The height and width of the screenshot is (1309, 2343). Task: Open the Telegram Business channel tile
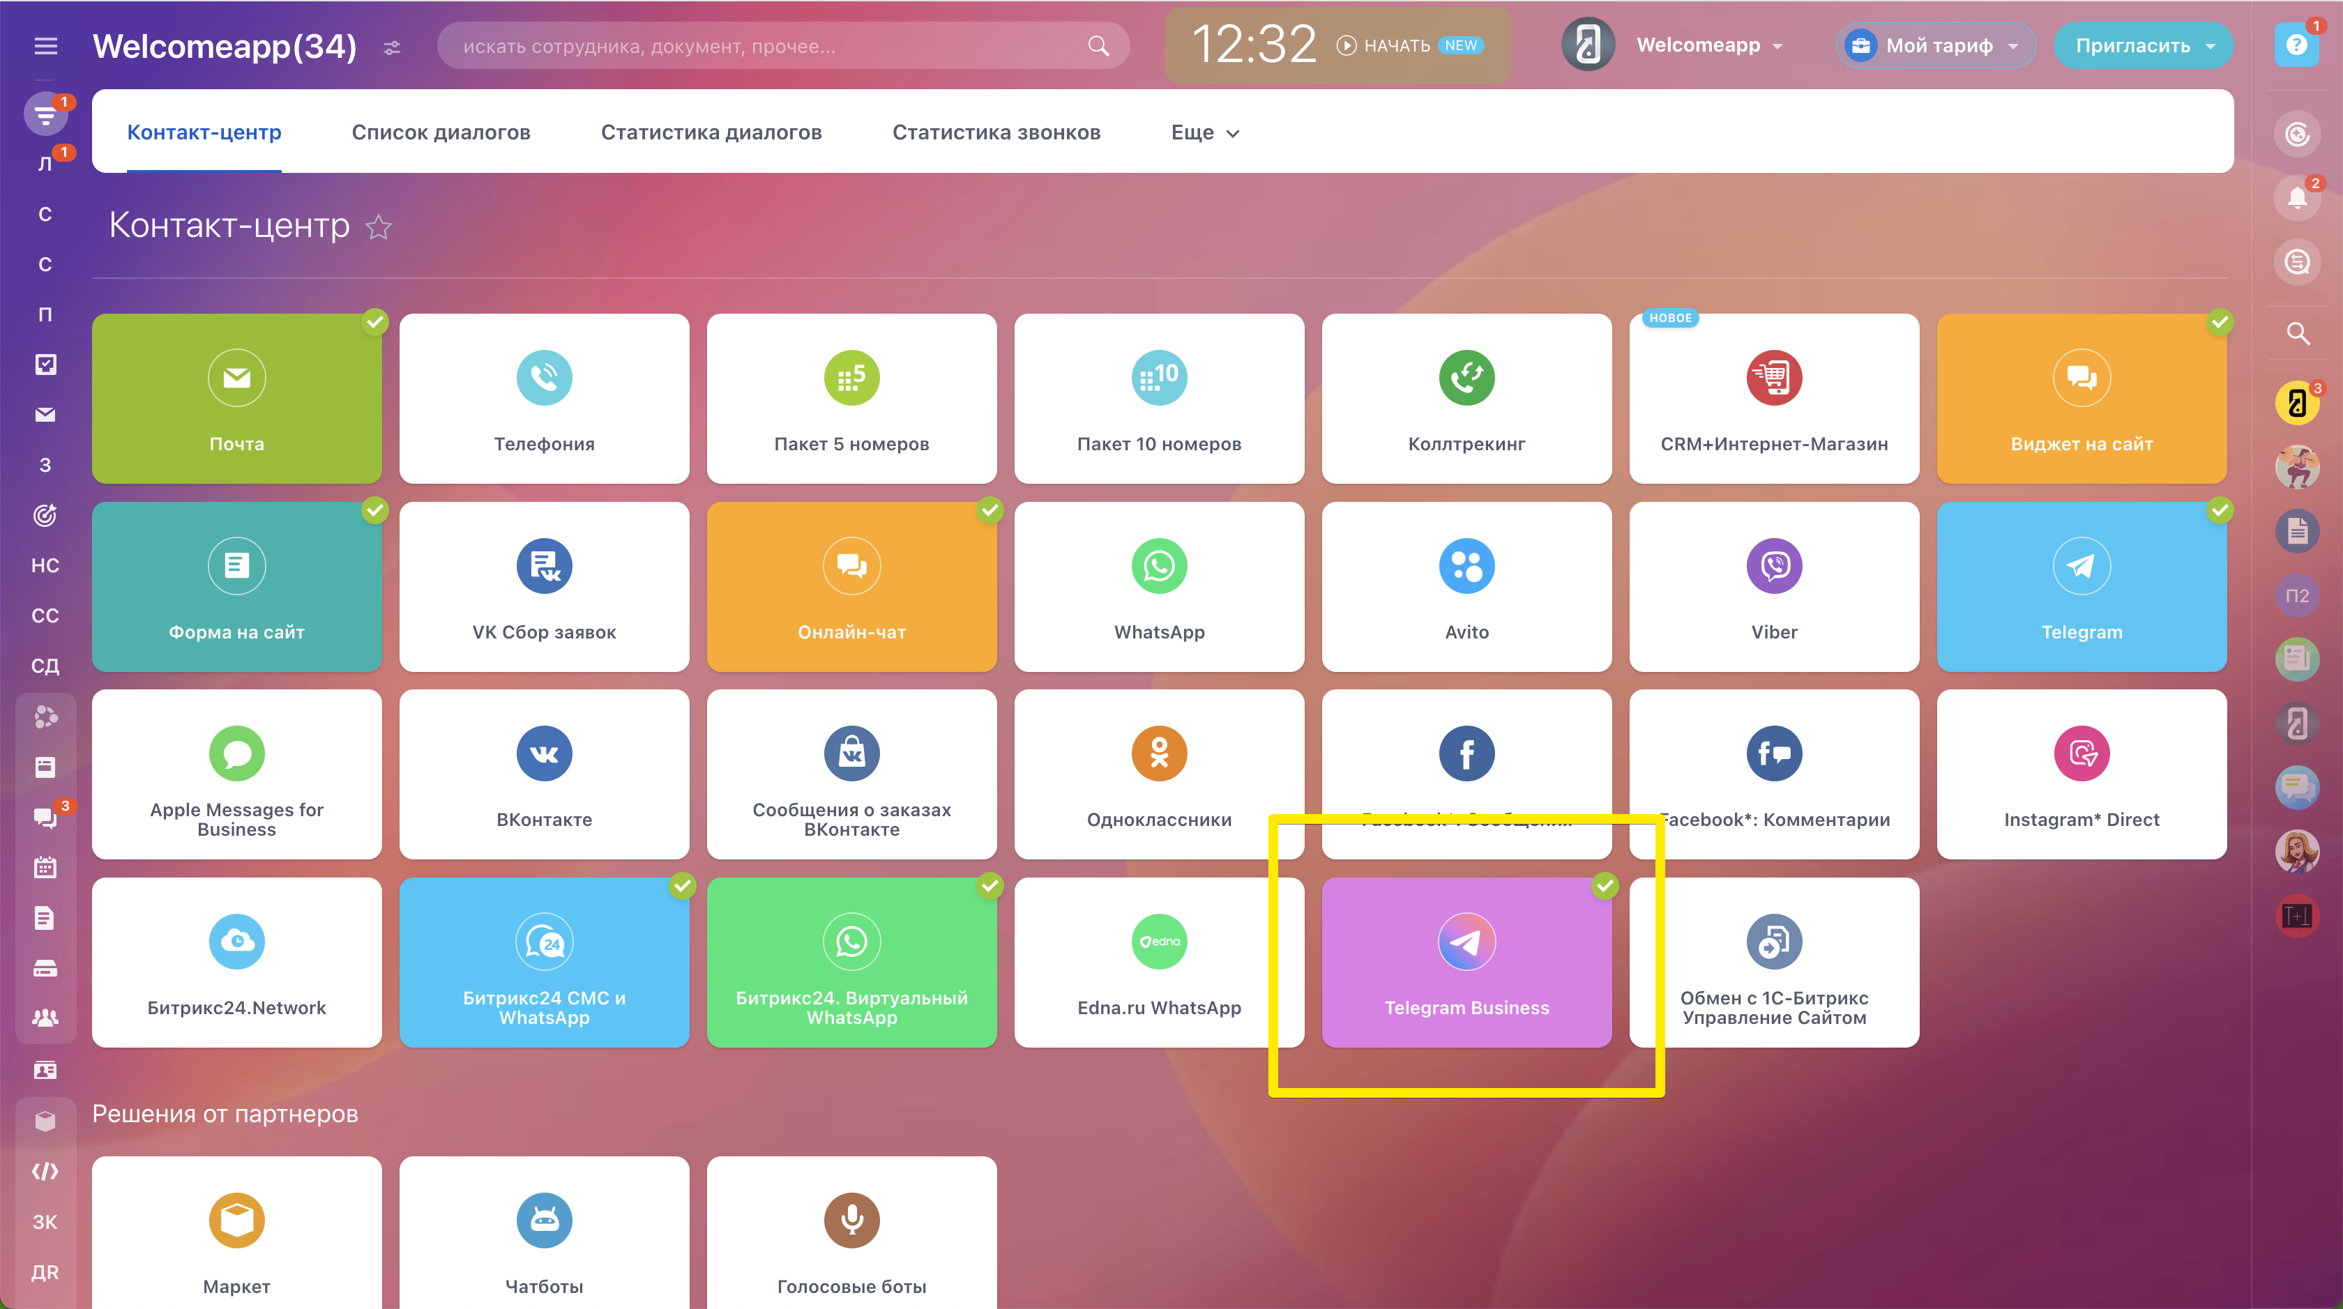(1466, 962)
